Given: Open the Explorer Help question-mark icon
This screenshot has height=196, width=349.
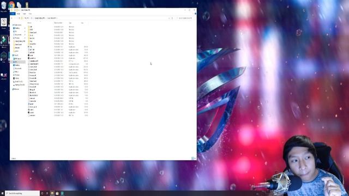Looking at the screenshot, I should pos(195,14).
